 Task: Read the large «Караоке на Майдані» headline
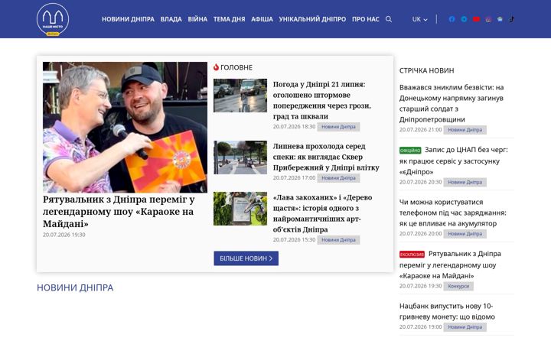[119, 212]
